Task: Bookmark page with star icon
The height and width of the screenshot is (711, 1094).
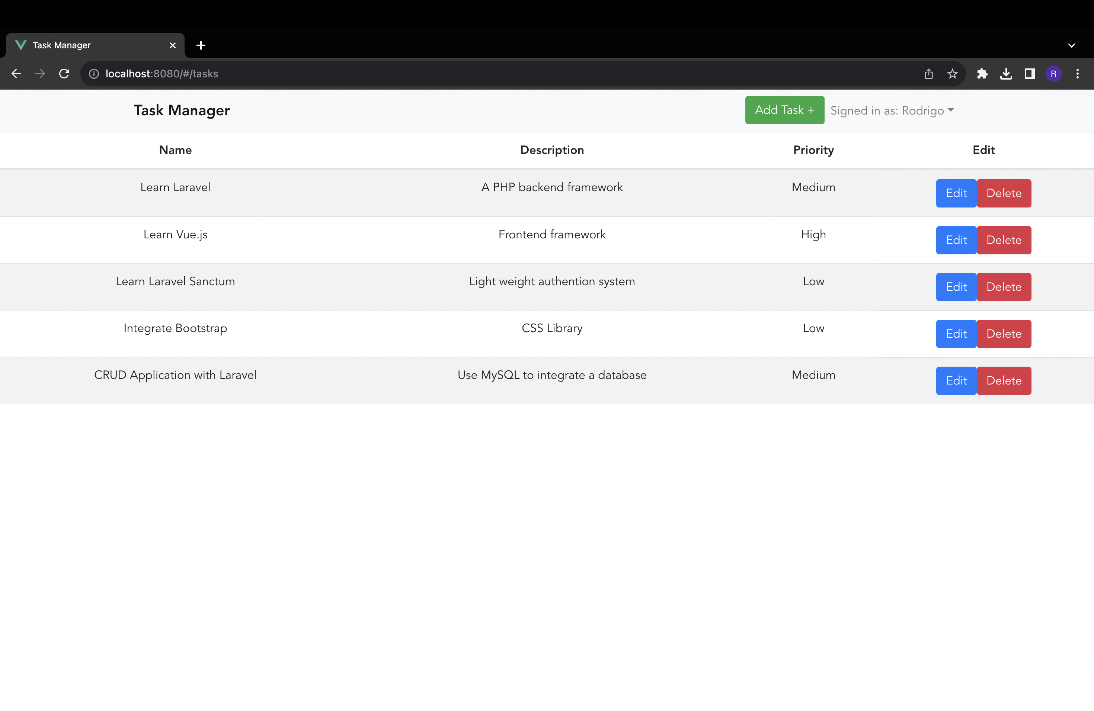Action: tap(953, 74)
